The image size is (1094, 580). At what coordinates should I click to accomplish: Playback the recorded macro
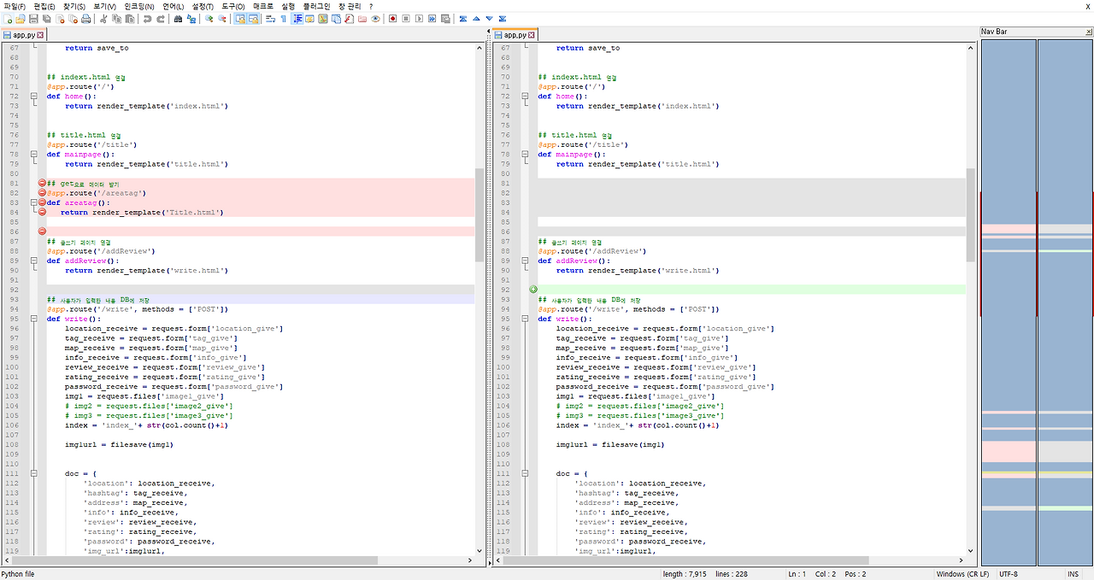420,19
